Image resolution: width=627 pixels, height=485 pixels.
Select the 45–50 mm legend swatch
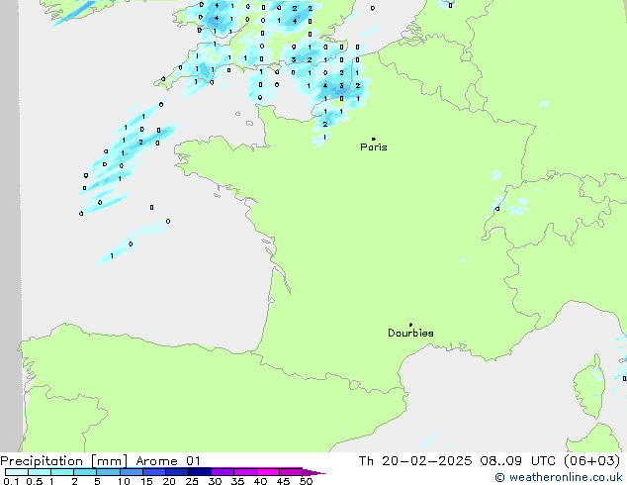point(291,472)
